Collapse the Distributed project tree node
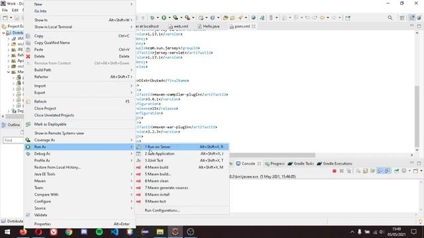424x238 pixels. 3,33
